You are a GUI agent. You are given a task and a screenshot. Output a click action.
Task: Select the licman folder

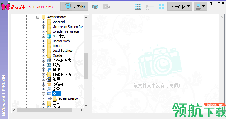click(57, 46)
